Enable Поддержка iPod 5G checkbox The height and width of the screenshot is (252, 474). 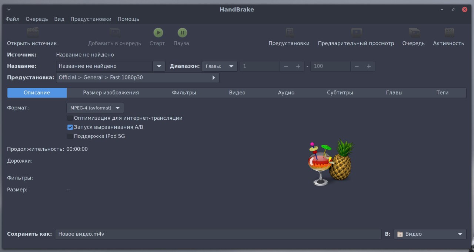tap(70, 136)
